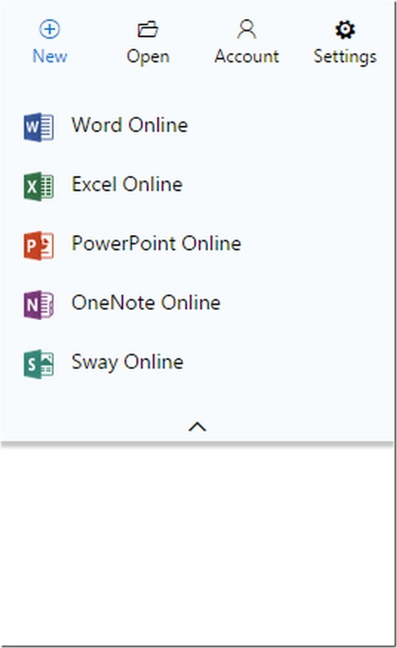Pick the Sway Online text link
397x648 pixels.
pyautogui.click(x=127, y=362)
